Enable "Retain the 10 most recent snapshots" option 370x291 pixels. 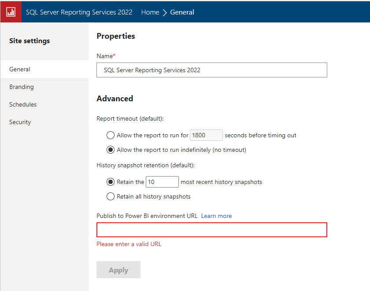110,182
